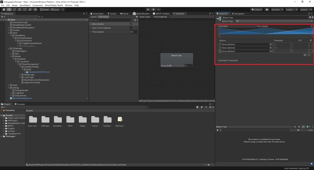Toggle hidden packages visibility count
This screenshot has width=314, height=170.
211,107
